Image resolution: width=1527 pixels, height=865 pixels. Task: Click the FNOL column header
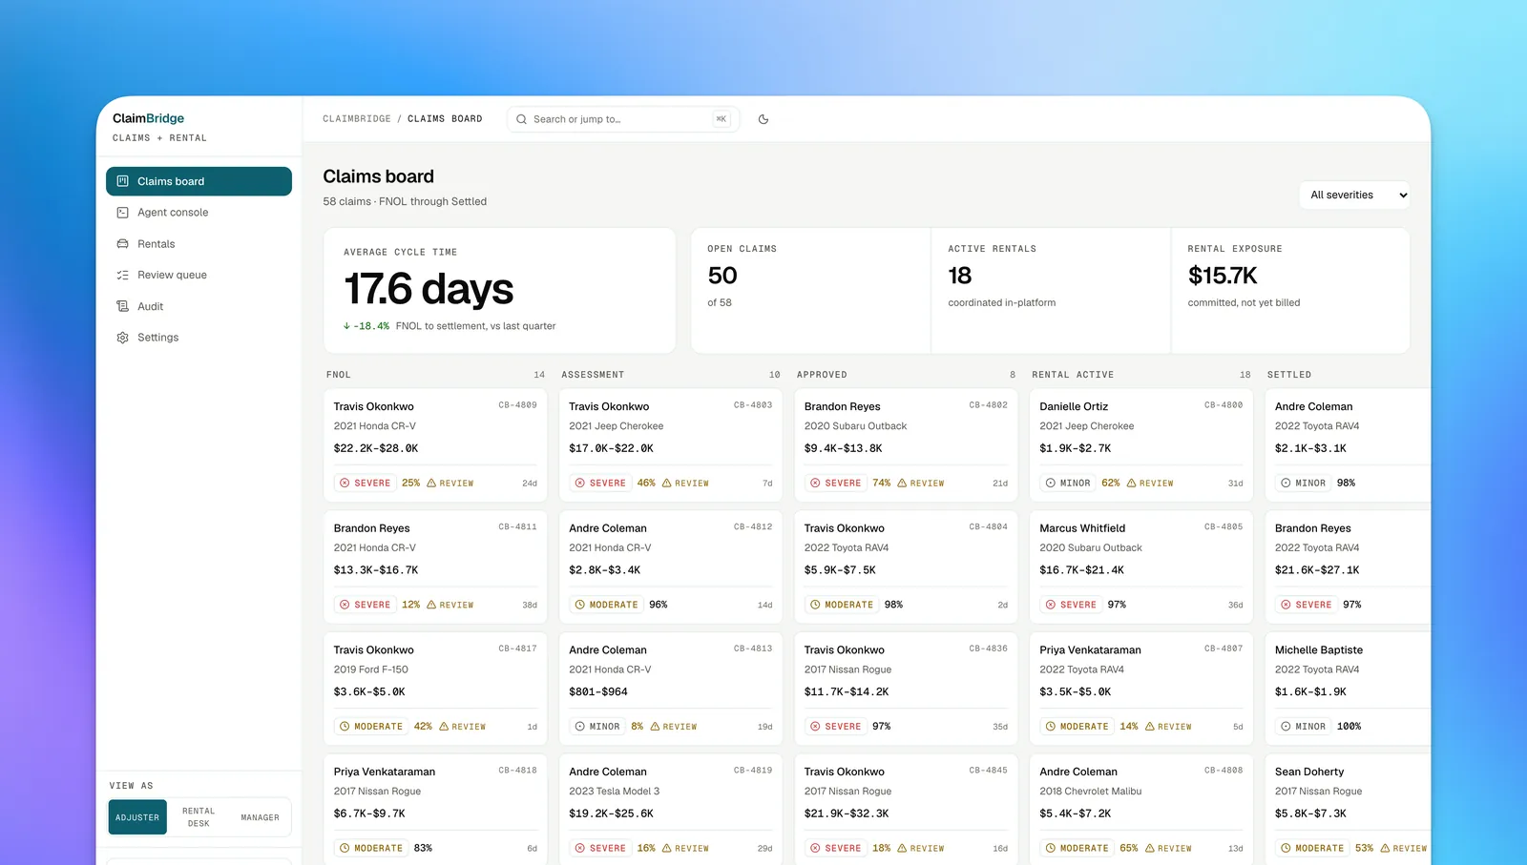339,375
